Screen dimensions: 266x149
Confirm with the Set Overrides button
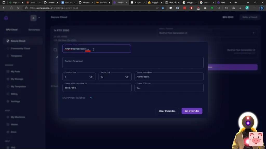tap(192, 111)
